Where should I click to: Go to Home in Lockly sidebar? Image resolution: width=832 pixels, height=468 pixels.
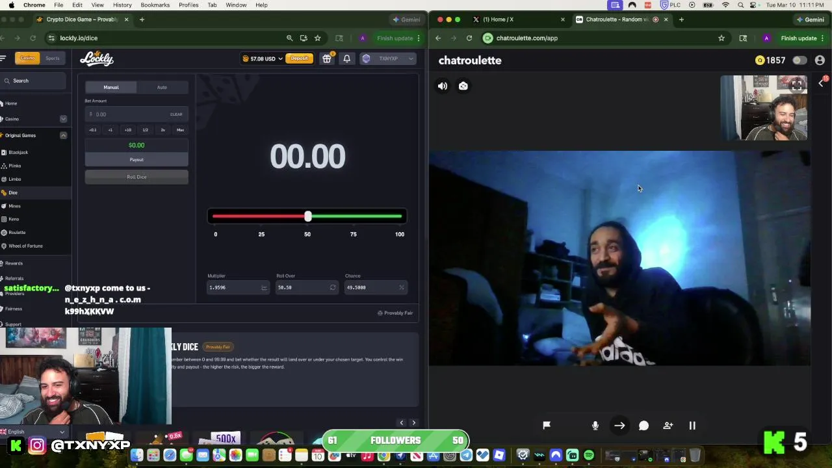click(x=11, y=103)
